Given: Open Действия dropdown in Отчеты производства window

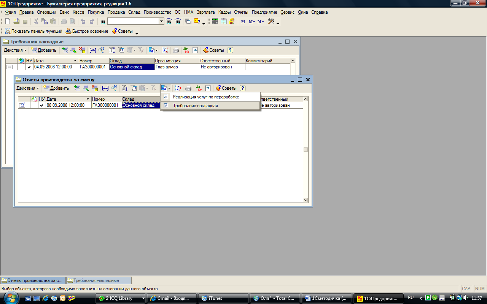Looking at the screenshot, I should (28, 88).
